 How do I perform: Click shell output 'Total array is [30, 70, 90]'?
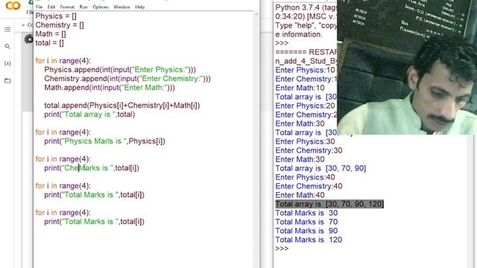[320, 168]
